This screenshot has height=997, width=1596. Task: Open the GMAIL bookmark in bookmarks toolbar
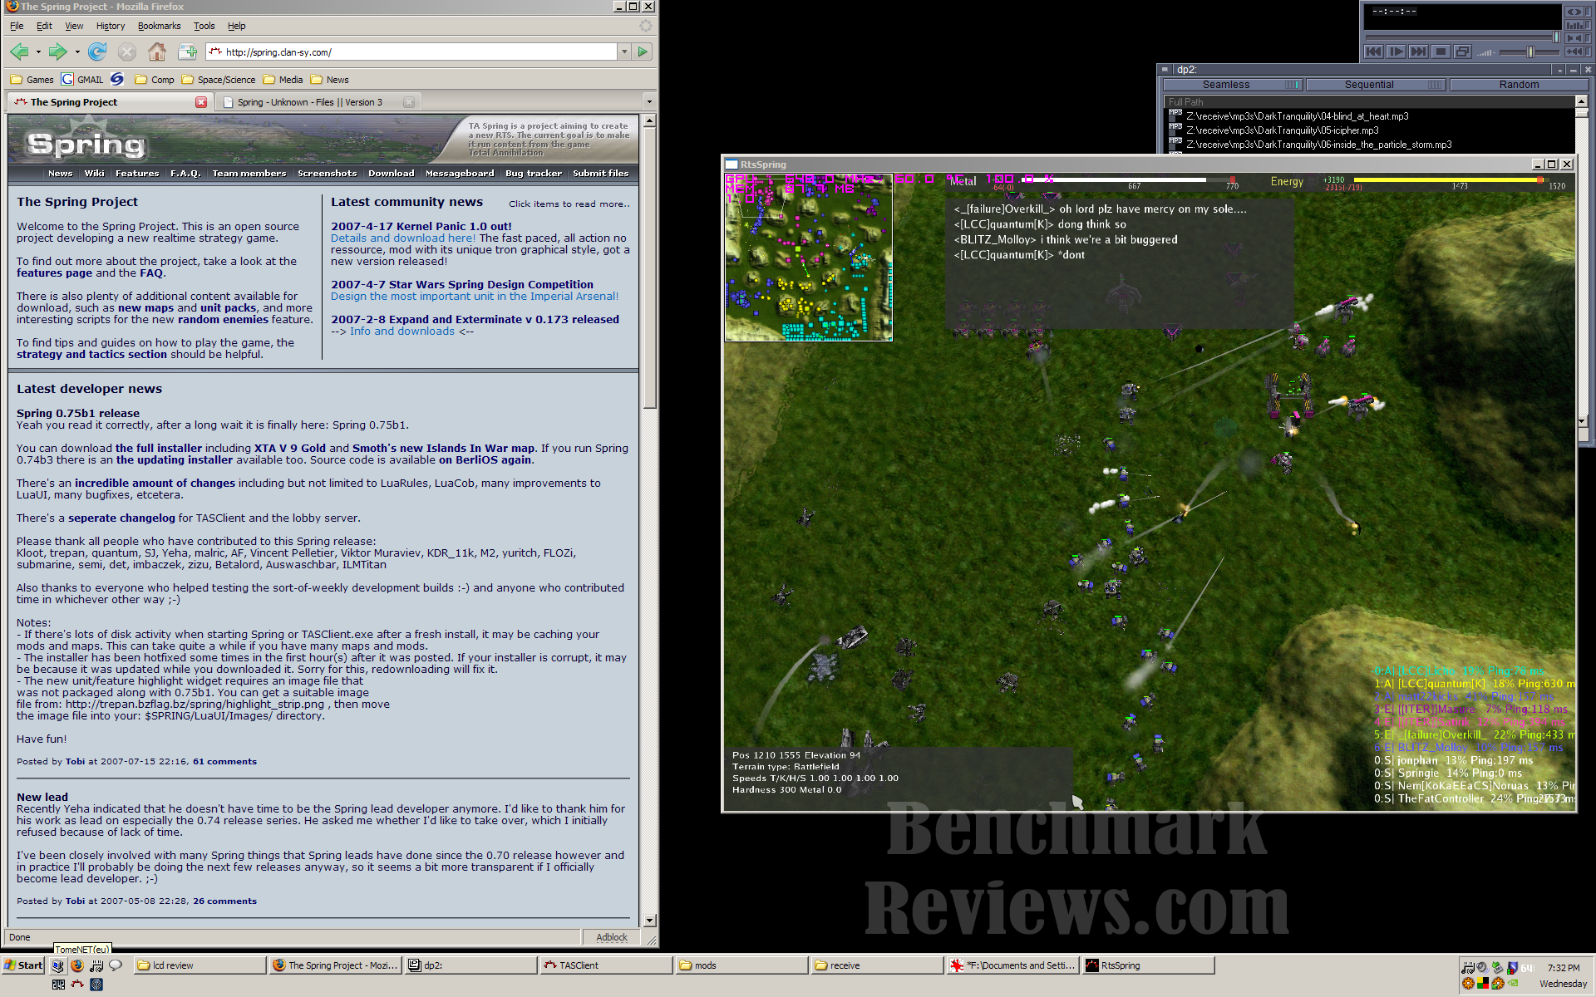82,80
